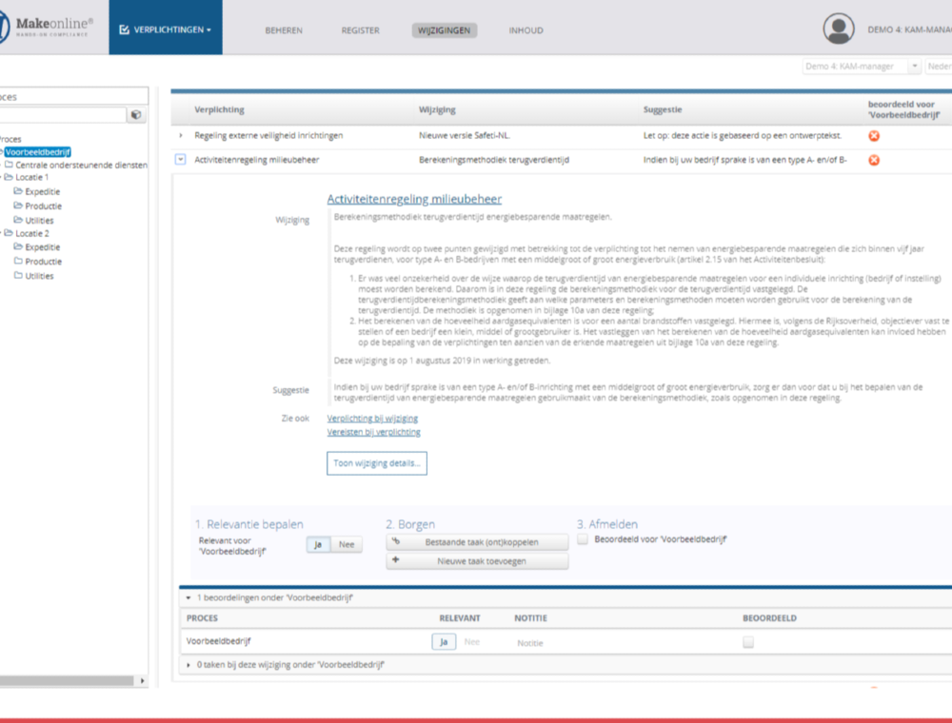Open the 'Verplichting bij wijziging' link
Image resolution: width=952 pixels, height=723 pixels.
(x=372, y=419)
